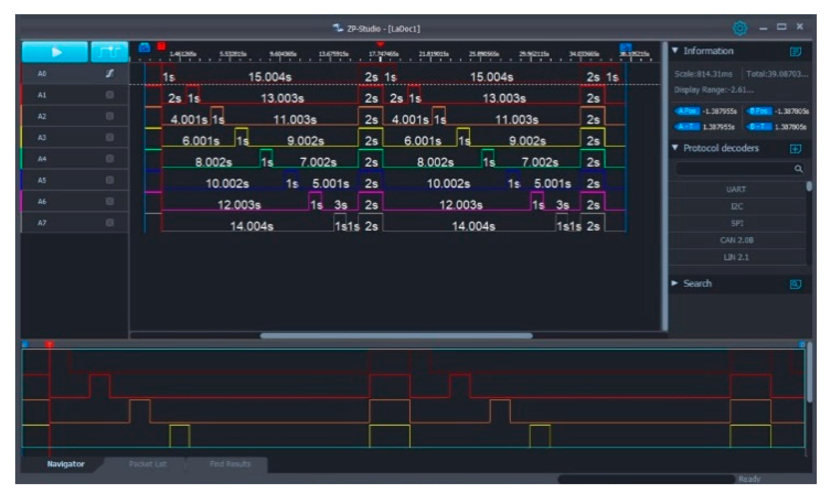829x501 pixels.
Task: Toggle the trigger box on channel A7
Action: point(110,223)
